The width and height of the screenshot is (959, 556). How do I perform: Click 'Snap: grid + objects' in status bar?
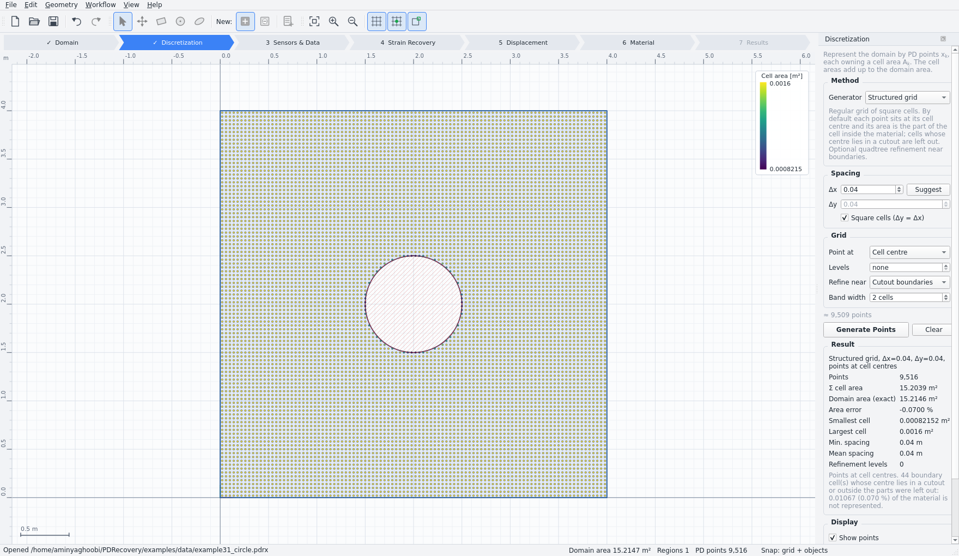[794, 550]
